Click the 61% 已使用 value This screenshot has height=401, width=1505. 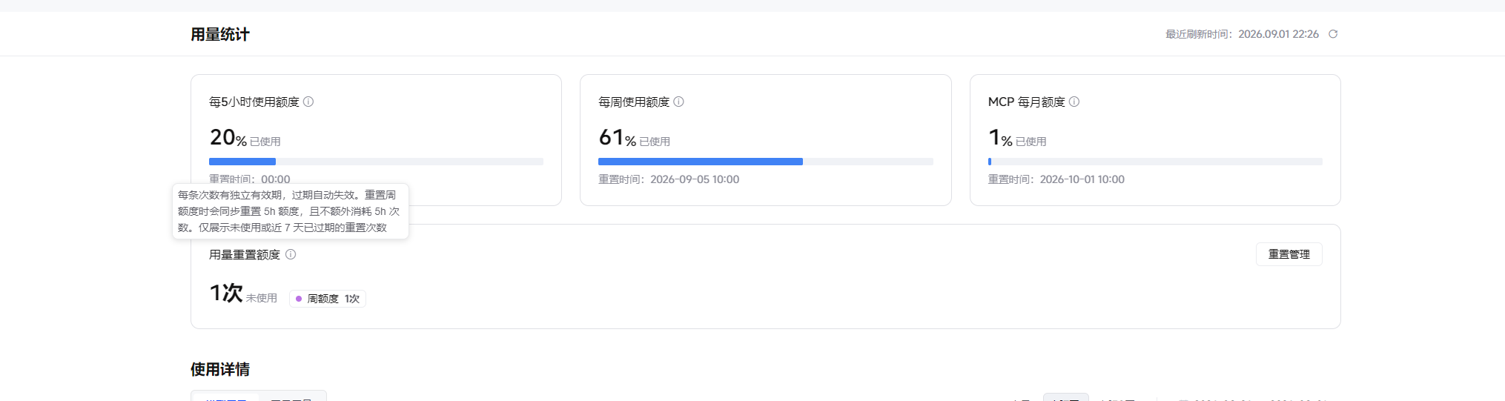point(634,138)
